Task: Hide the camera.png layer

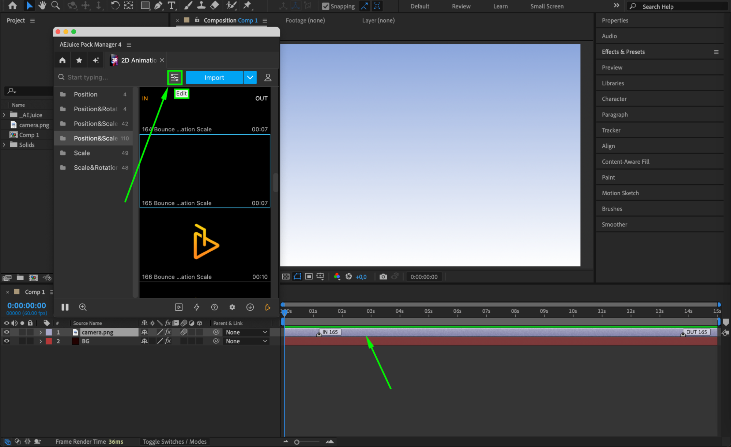Action: [x=7, y=332]
